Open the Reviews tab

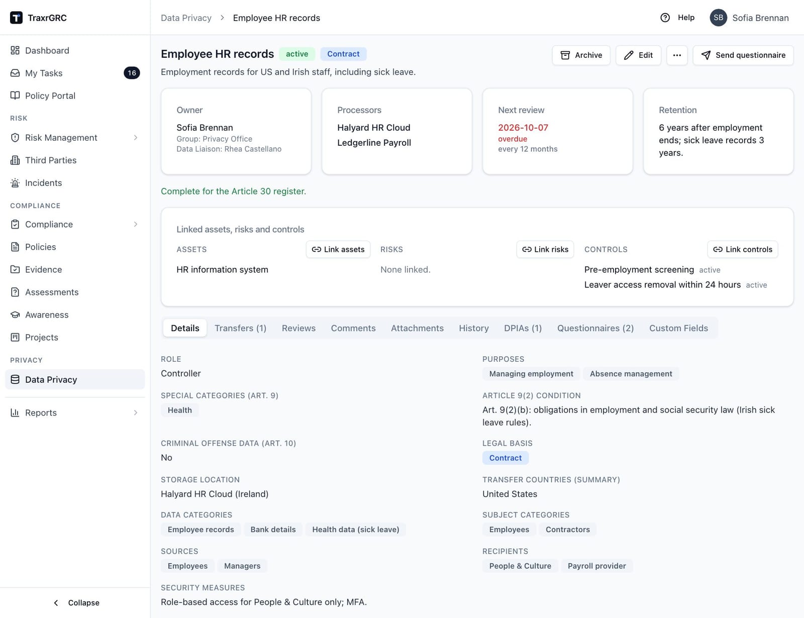click(x=298, y=328)
